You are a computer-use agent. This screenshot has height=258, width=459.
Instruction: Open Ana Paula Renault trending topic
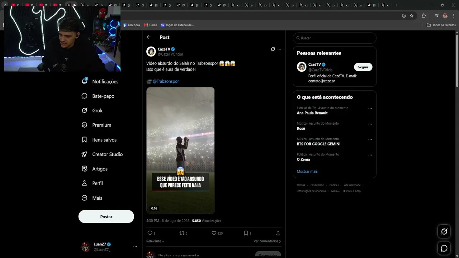click(312, 113)
